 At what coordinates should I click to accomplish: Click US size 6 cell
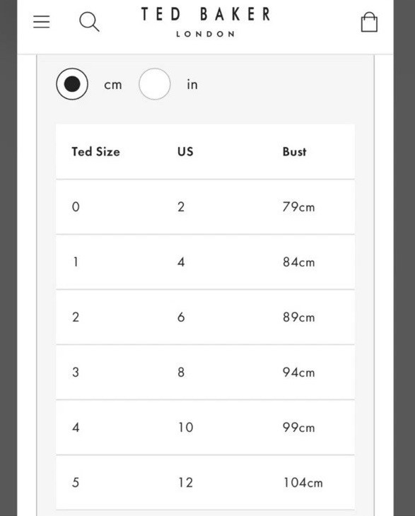coord(181,317)
